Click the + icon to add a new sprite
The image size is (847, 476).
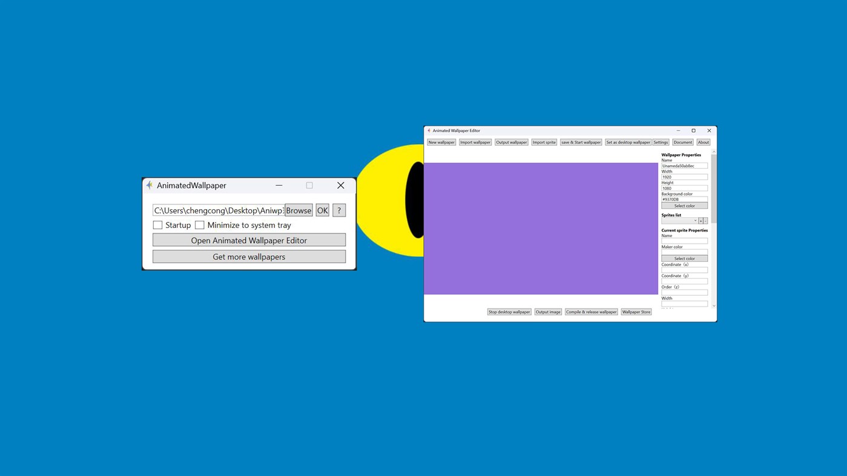(701, 220)
